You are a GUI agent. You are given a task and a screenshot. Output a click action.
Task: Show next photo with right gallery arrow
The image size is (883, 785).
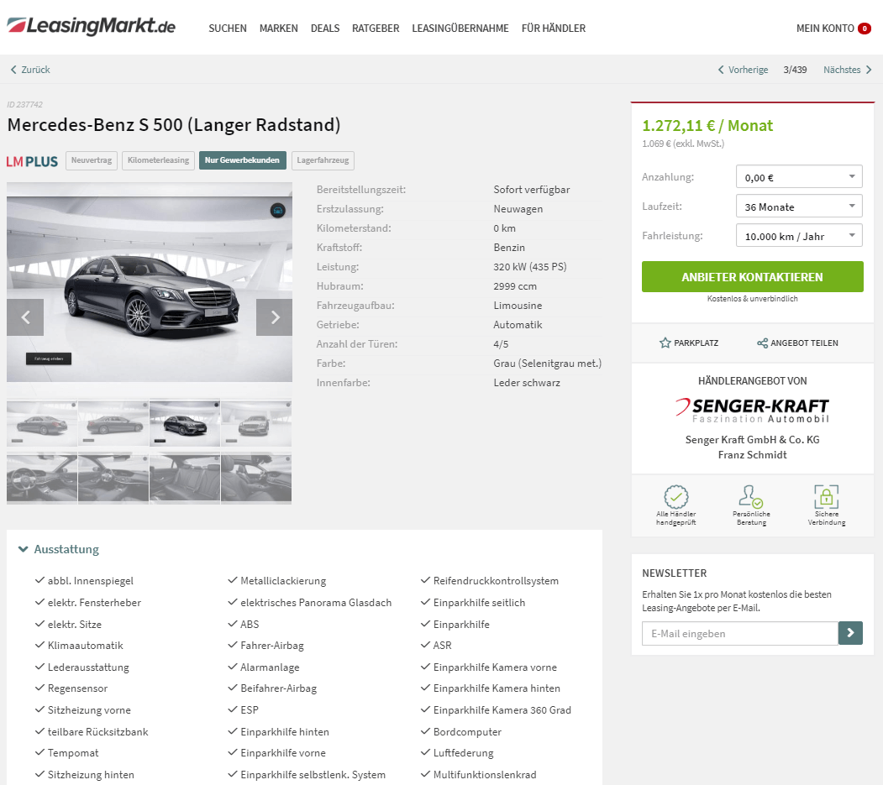point(274,317)
